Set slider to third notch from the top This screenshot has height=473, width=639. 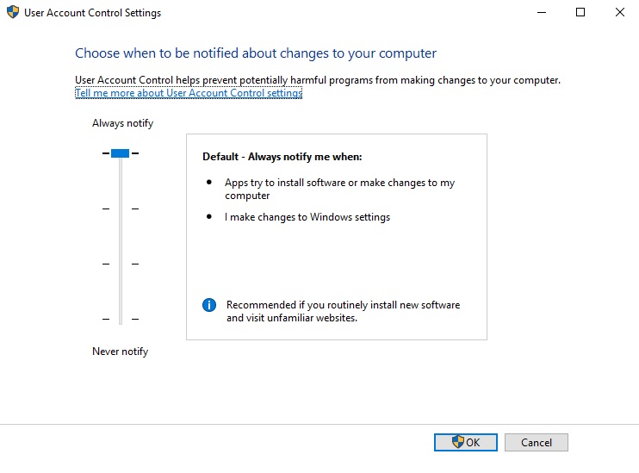click(x=121, y=264)
